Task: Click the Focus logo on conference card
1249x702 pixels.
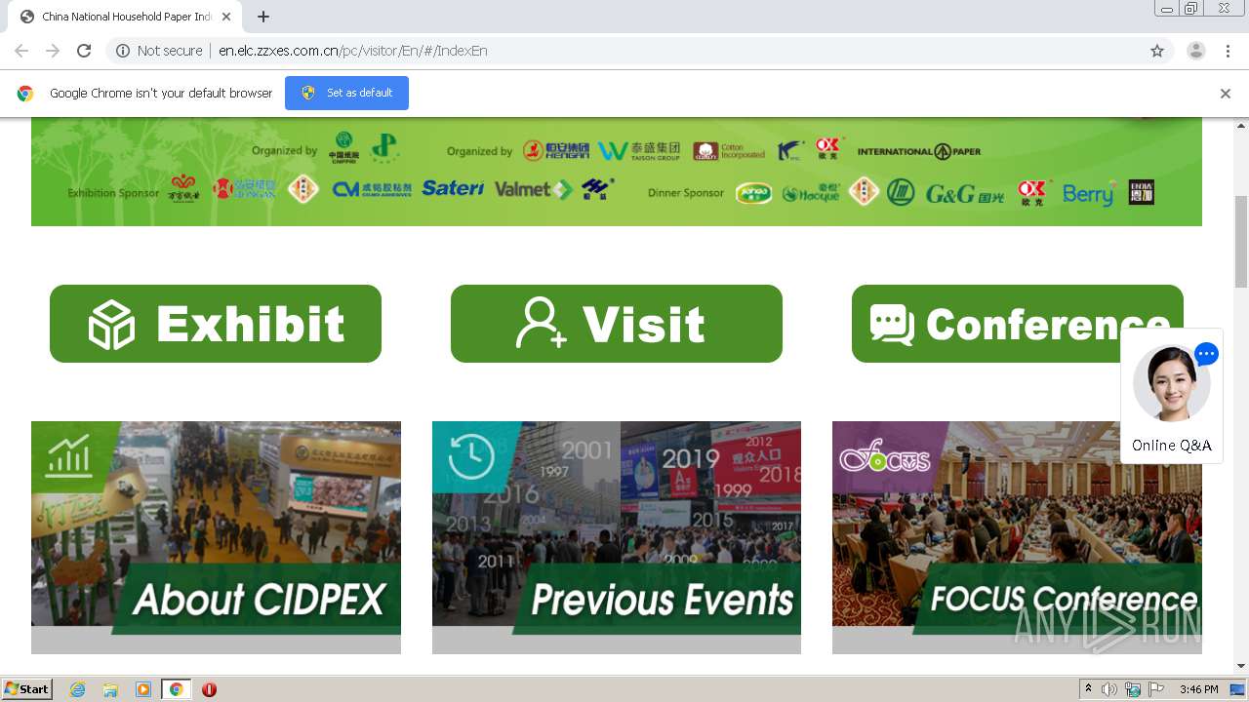Action: 884,458
